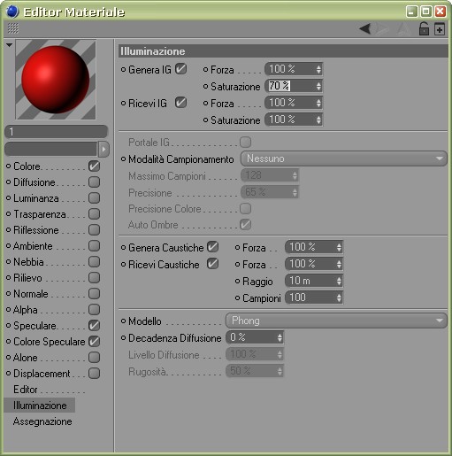Open the Colore channel label
Viewport: 452px width, 456px height.
point(27,166)
